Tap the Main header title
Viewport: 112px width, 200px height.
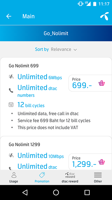tap(29, 16)
